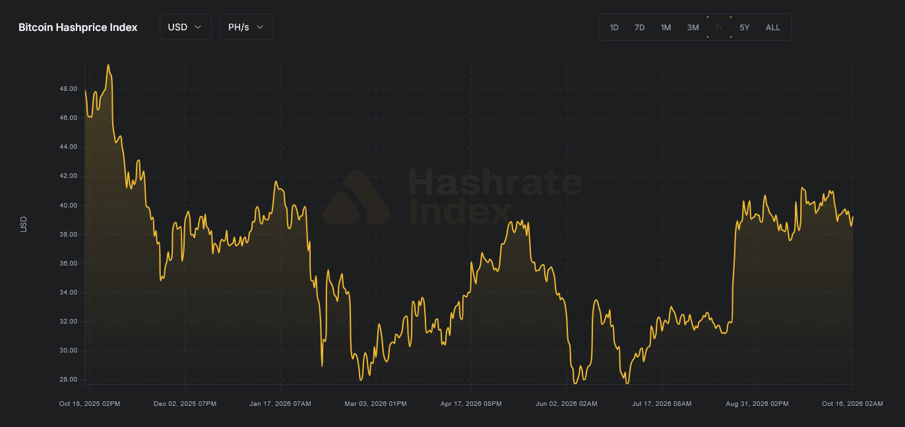
Task: Click the Oct 16, 2026 02AM date label
Action: pyautogui.click(x=852, y=403)
